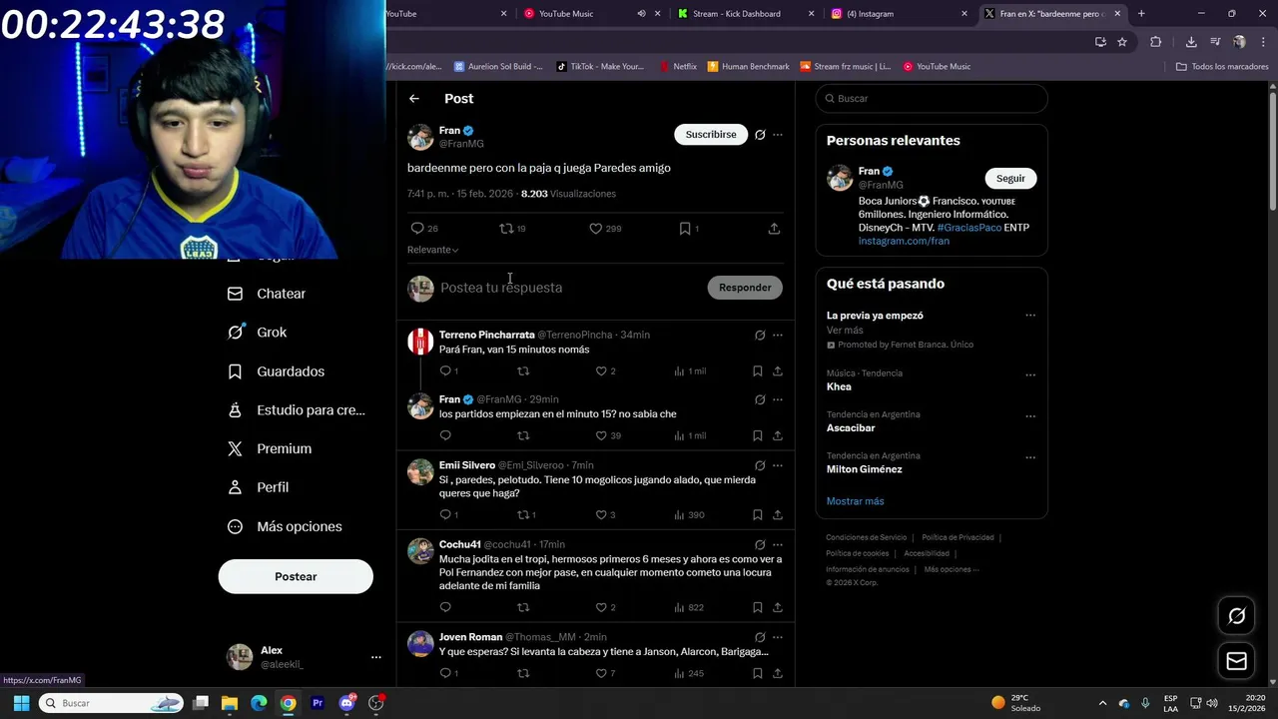This screenshot has width=1278, height=719.
Task: Click the page vertical scrollbar
Action: [1272, 150]
